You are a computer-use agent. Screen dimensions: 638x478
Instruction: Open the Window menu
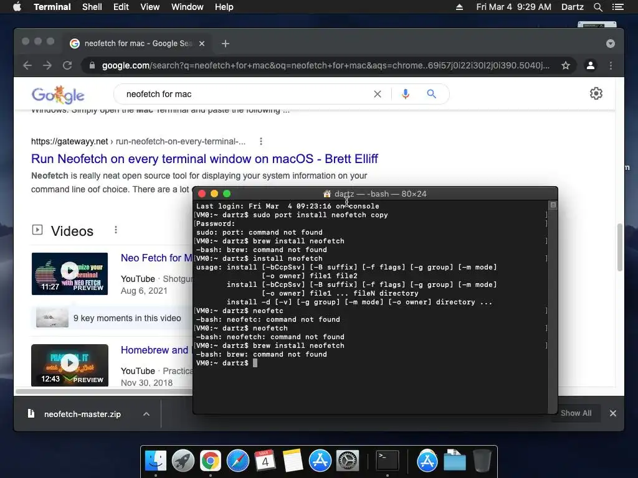coord(187,7)
